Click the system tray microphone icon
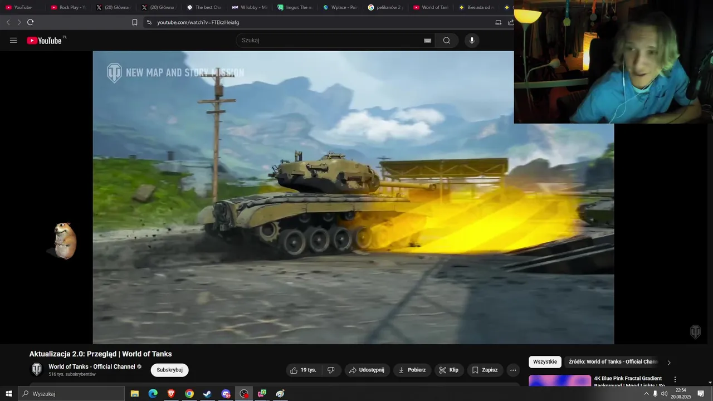 point(655,394)
